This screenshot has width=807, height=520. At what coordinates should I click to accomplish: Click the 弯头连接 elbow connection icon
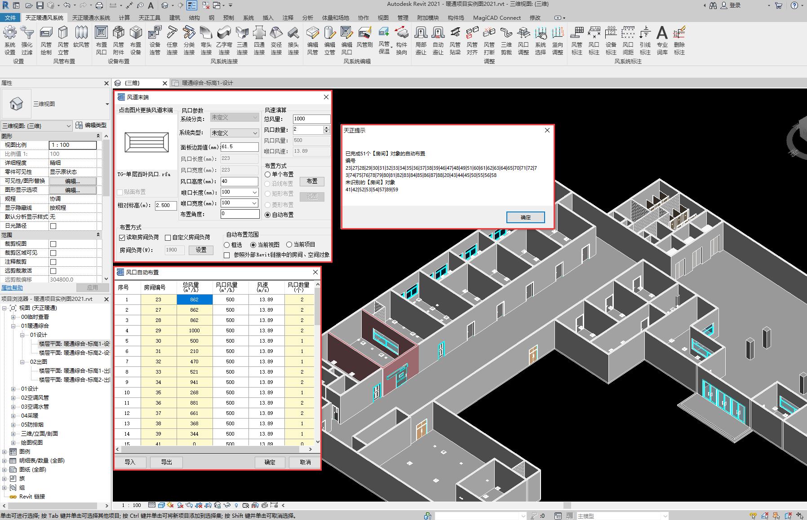click(206, 33)
